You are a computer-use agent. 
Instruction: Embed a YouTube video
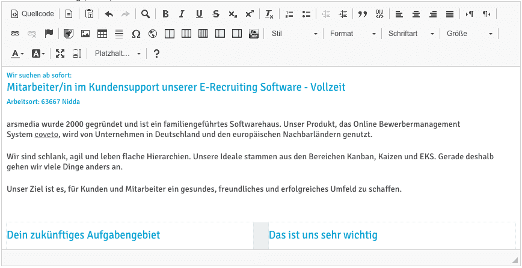tap(254, 34)
